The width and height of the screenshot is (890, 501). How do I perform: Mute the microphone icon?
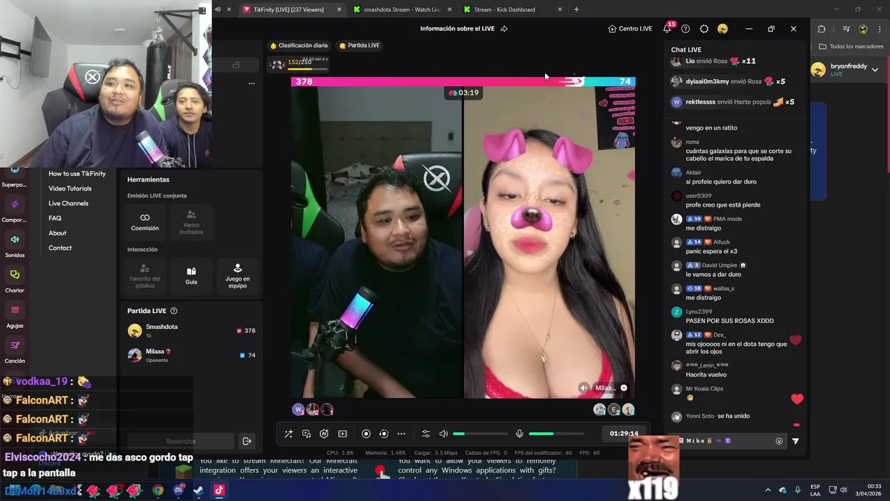pyautogui.click(x=519, y=434)
